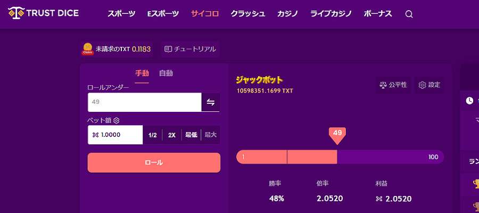Click the Claim coin icon

(87, 49)
